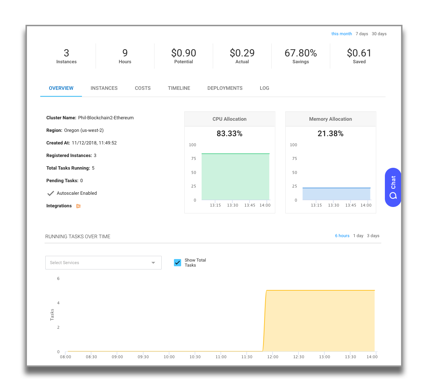The height and width of the screenshot is (392, 428).
Task: Set running tasks range to 3 days
Action: pyautogui.click(x=373, y=236)
